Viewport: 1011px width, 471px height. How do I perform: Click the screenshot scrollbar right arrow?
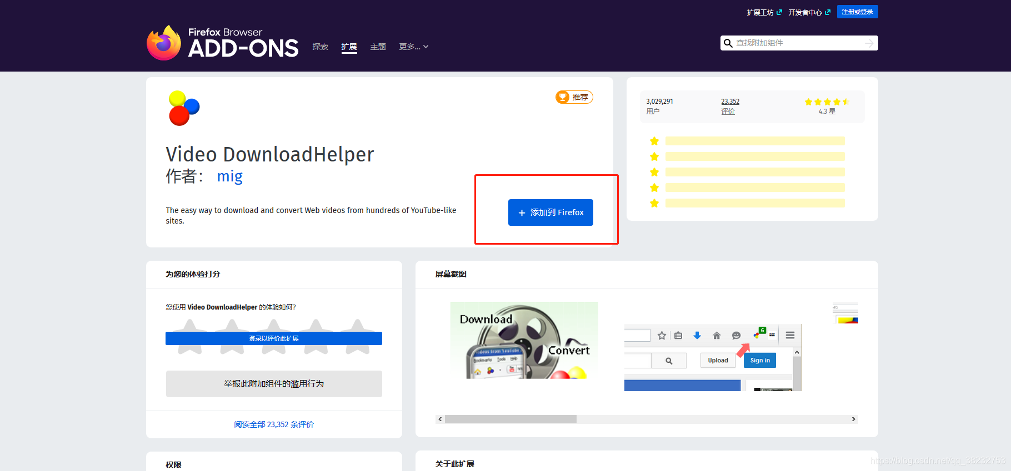point(854,419)
